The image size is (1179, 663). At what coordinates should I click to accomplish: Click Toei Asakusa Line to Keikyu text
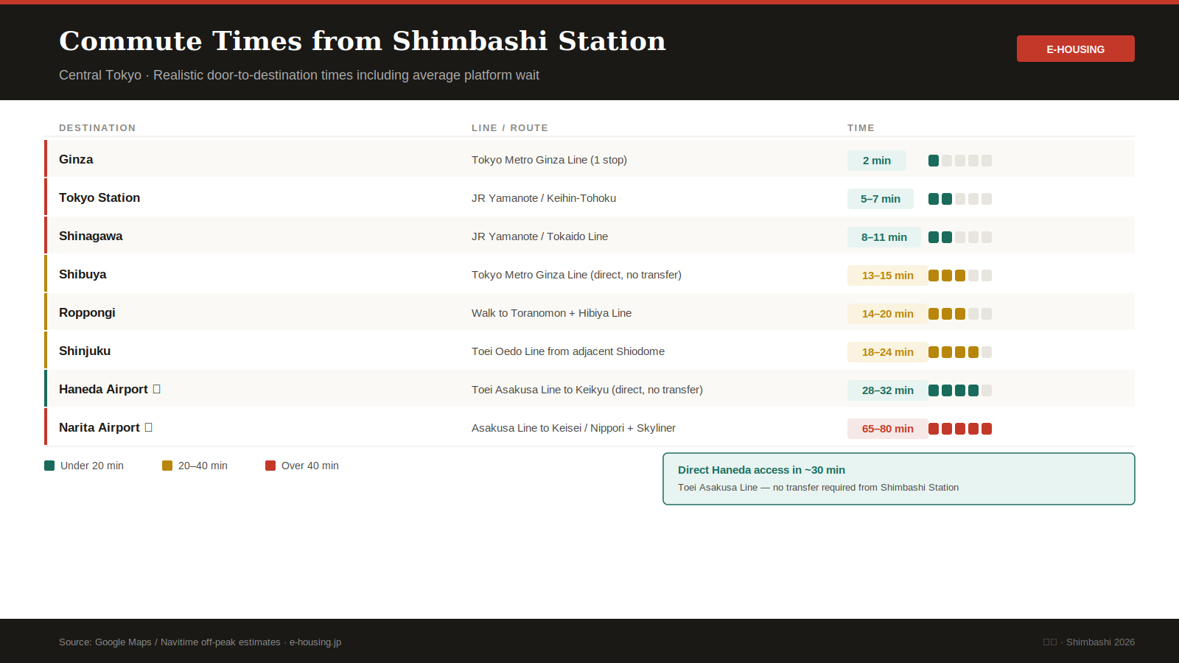(587, 390)
